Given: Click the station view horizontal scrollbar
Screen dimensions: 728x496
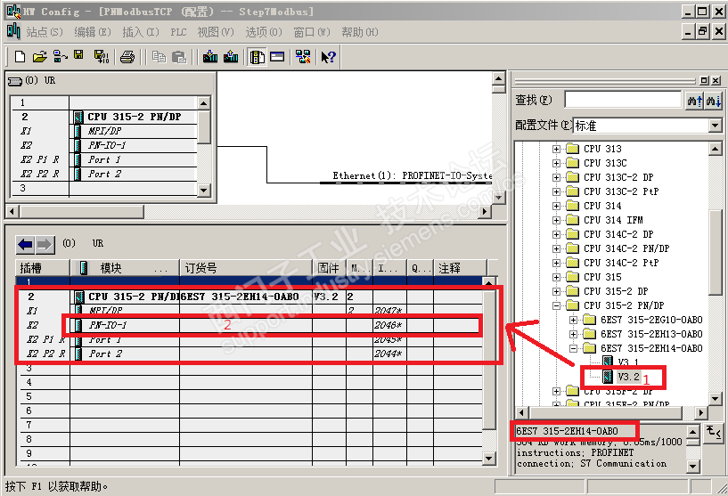Looking at the screenshot, I should [x=249, y=212].
